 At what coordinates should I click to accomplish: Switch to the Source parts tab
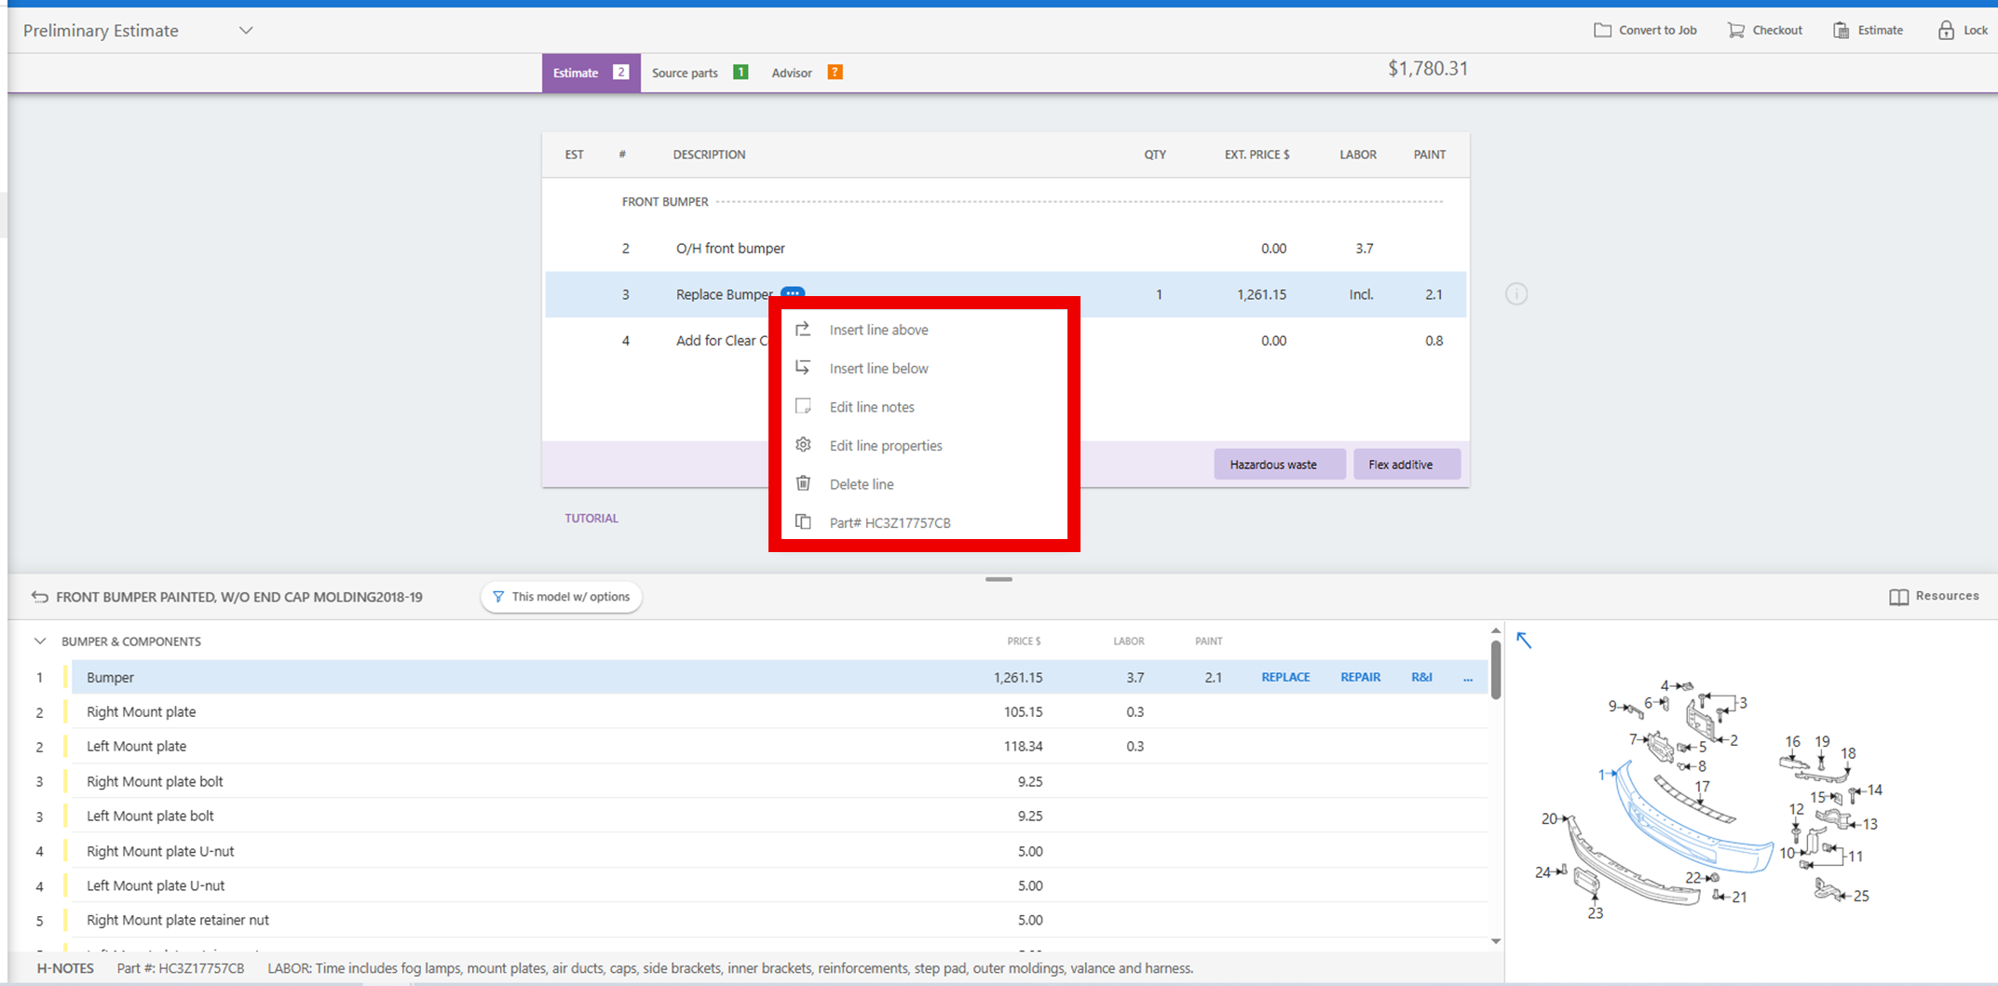pos(685,73)
